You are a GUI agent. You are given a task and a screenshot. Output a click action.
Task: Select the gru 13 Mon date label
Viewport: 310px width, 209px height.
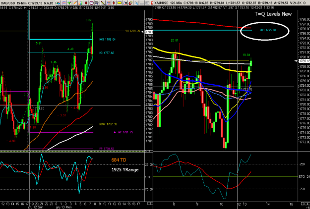point(63,207)
